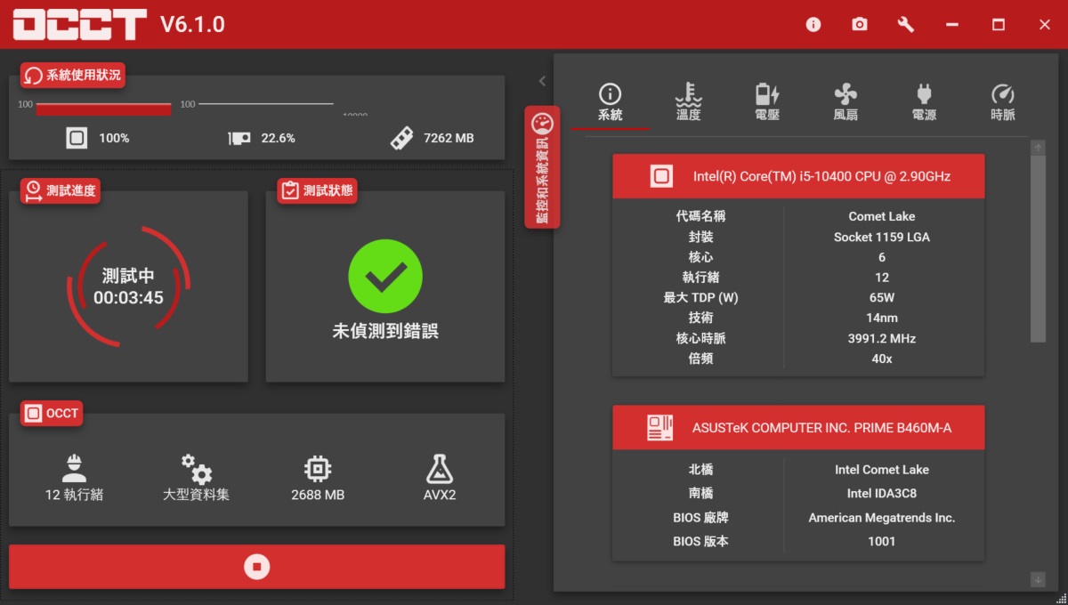This screenshot has height=605, width=1068.
Task: Click the 最大 TDP (W) row label
Action: pyautogui.click(x=700, y=298)
